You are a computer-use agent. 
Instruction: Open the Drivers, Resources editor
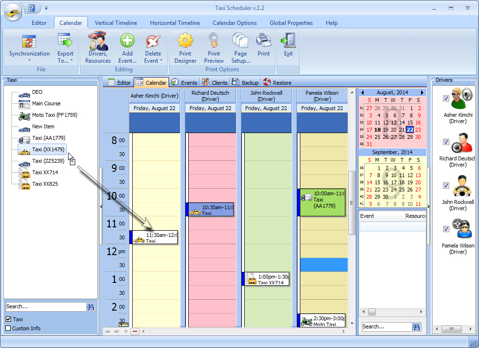pyautogui.click(x=98, y=42)
